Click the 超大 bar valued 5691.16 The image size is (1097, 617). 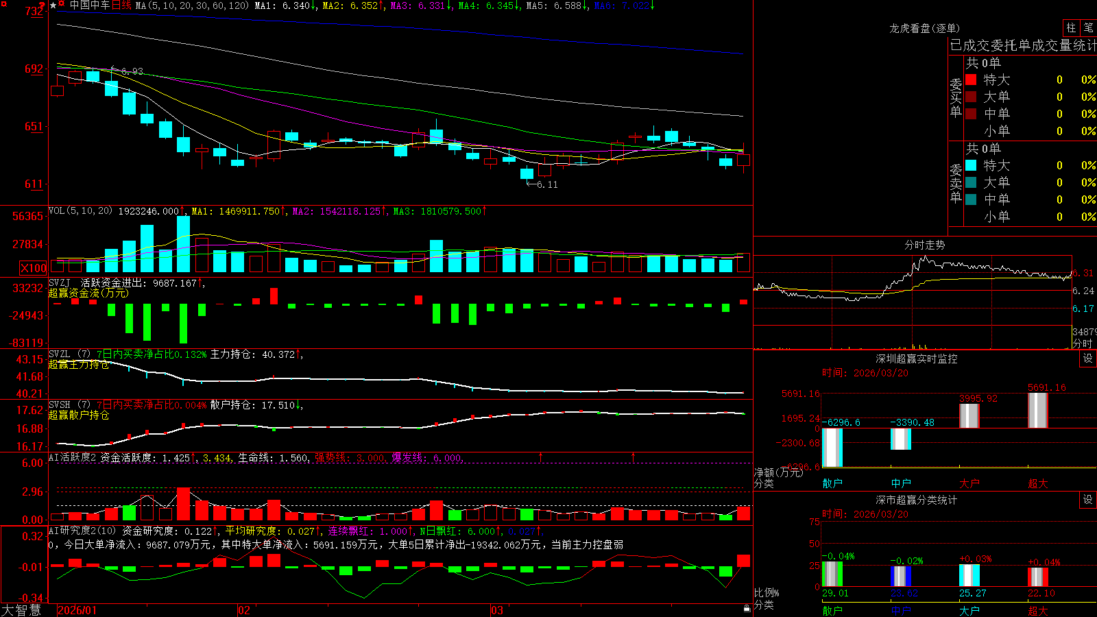click(x=1038, y=411)
